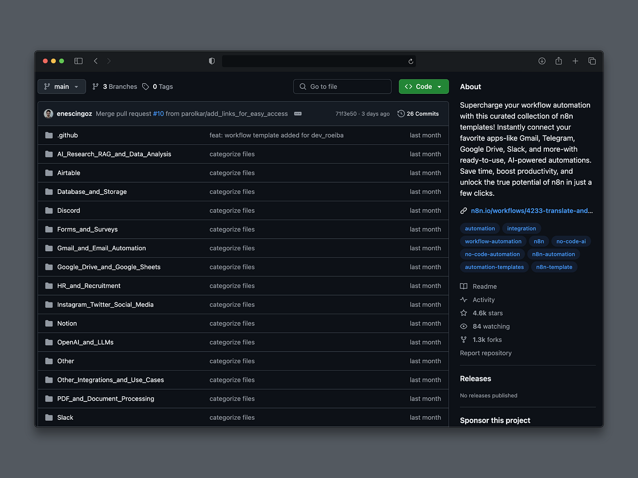Click the eye icon next to 84 watching
The width and height of the screenshot is (638, 478).
pos(464,326)
